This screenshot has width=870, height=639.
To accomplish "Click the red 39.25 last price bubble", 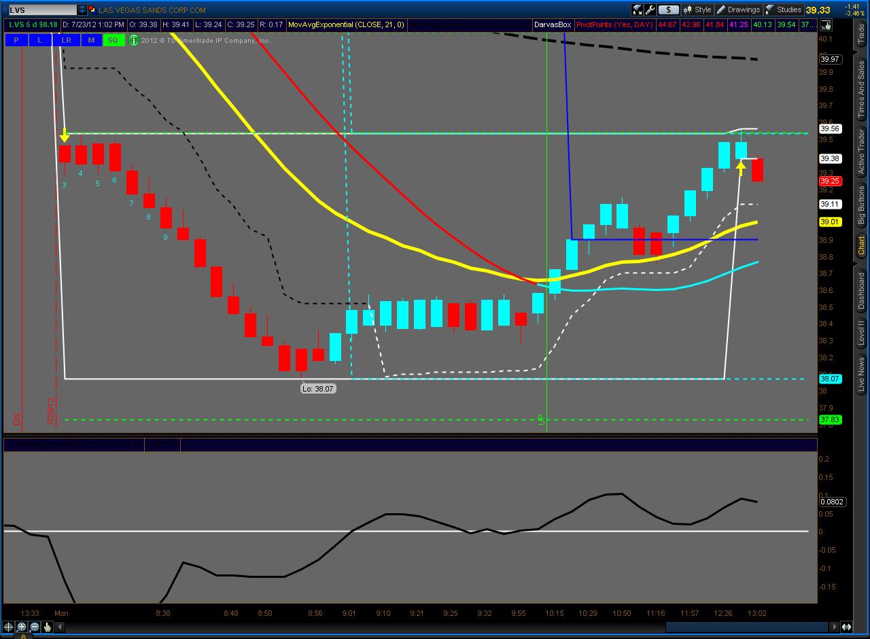I will [831, 182].
